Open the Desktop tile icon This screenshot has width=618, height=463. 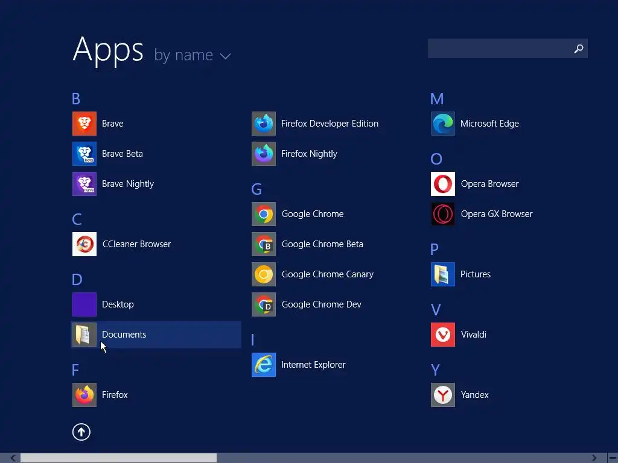click(84, 304)
